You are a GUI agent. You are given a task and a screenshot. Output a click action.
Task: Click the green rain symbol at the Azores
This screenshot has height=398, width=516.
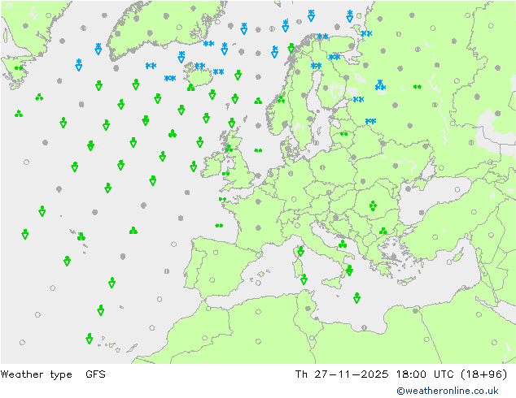point(81,236)
